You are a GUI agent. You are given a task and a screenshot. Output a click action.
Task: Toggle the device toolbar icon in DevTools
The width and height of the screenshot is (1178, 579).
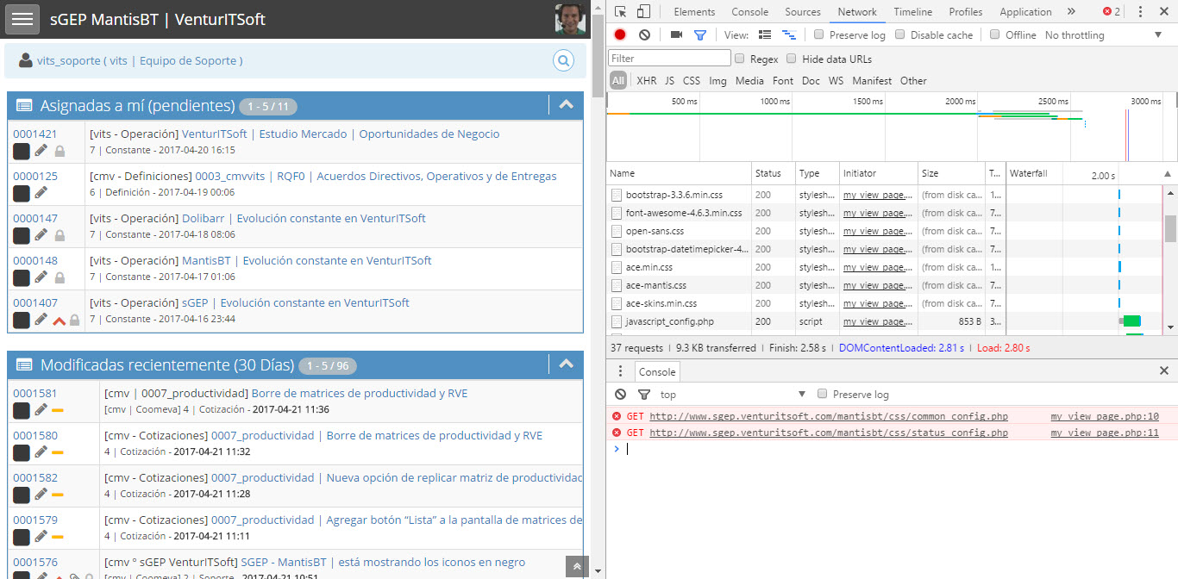[x=643, y=12]
